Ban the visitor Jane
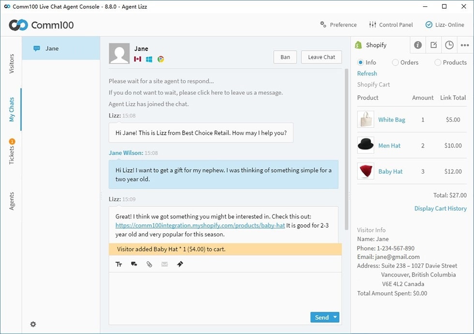 (285, 57)
